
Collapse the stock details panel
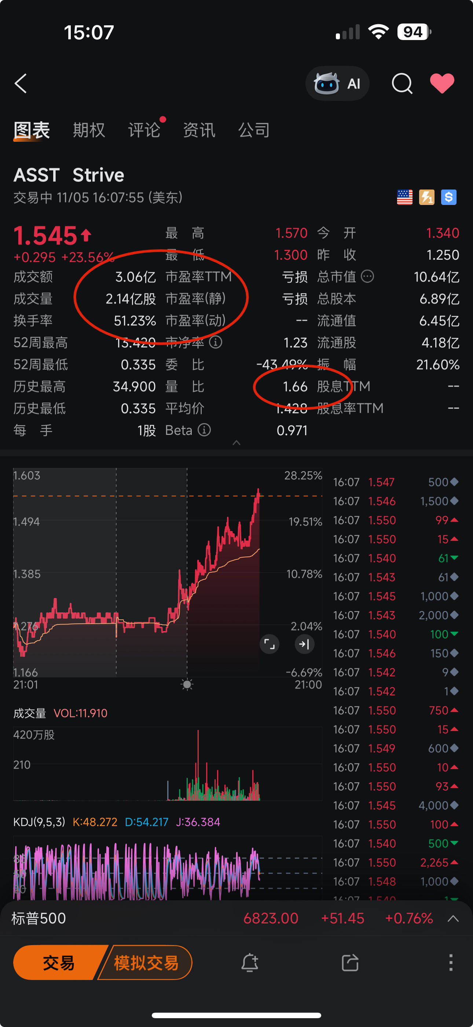236,443
